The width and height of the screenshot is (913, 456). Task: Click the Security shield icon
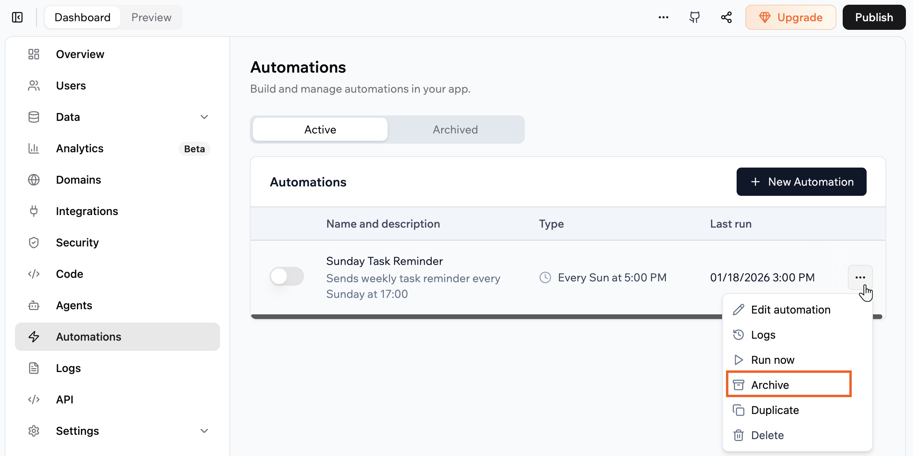[33, 243]
